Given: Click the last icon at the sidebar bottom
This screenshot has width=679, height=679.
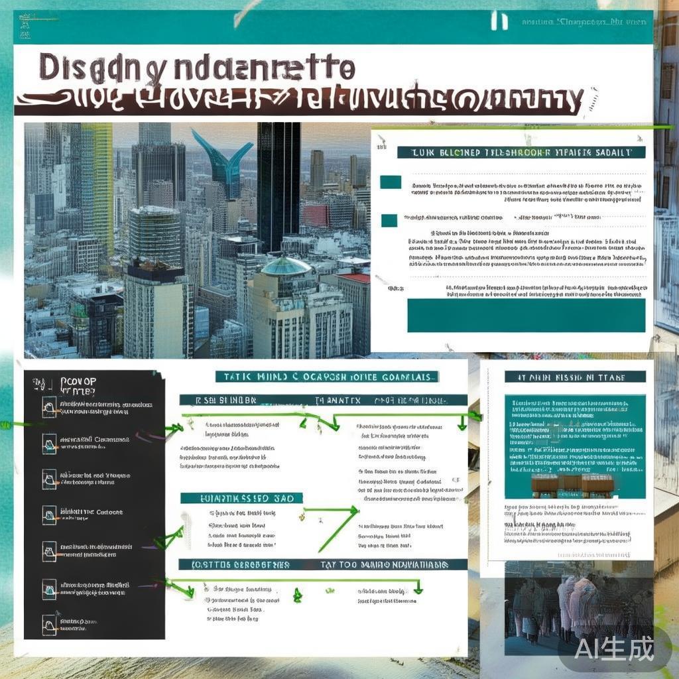Looking at the screenshot, I should click(x=49, y=623).
